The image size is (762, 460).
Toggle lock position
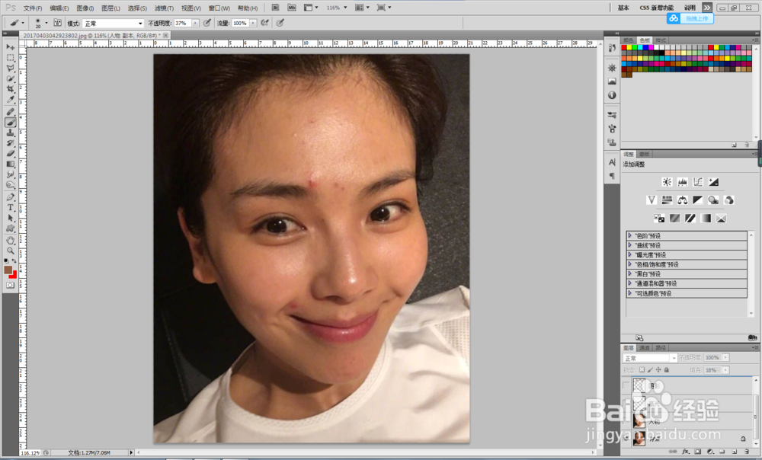coord(658,370)
